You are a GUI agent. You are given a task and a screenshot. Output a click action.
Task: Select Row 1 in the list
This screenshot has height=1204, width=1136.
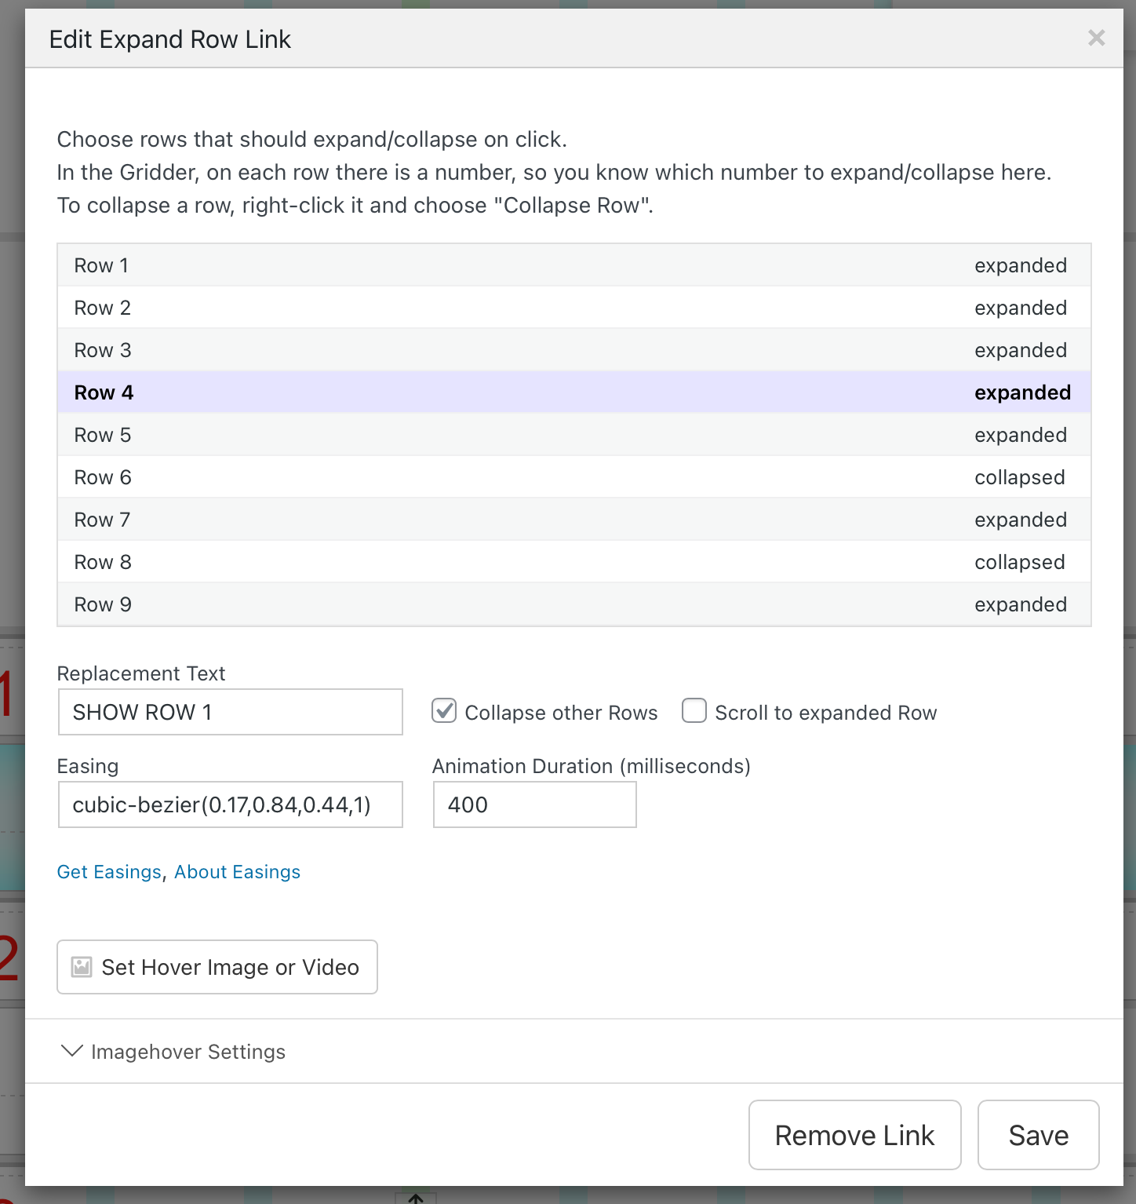pos(573,265)
